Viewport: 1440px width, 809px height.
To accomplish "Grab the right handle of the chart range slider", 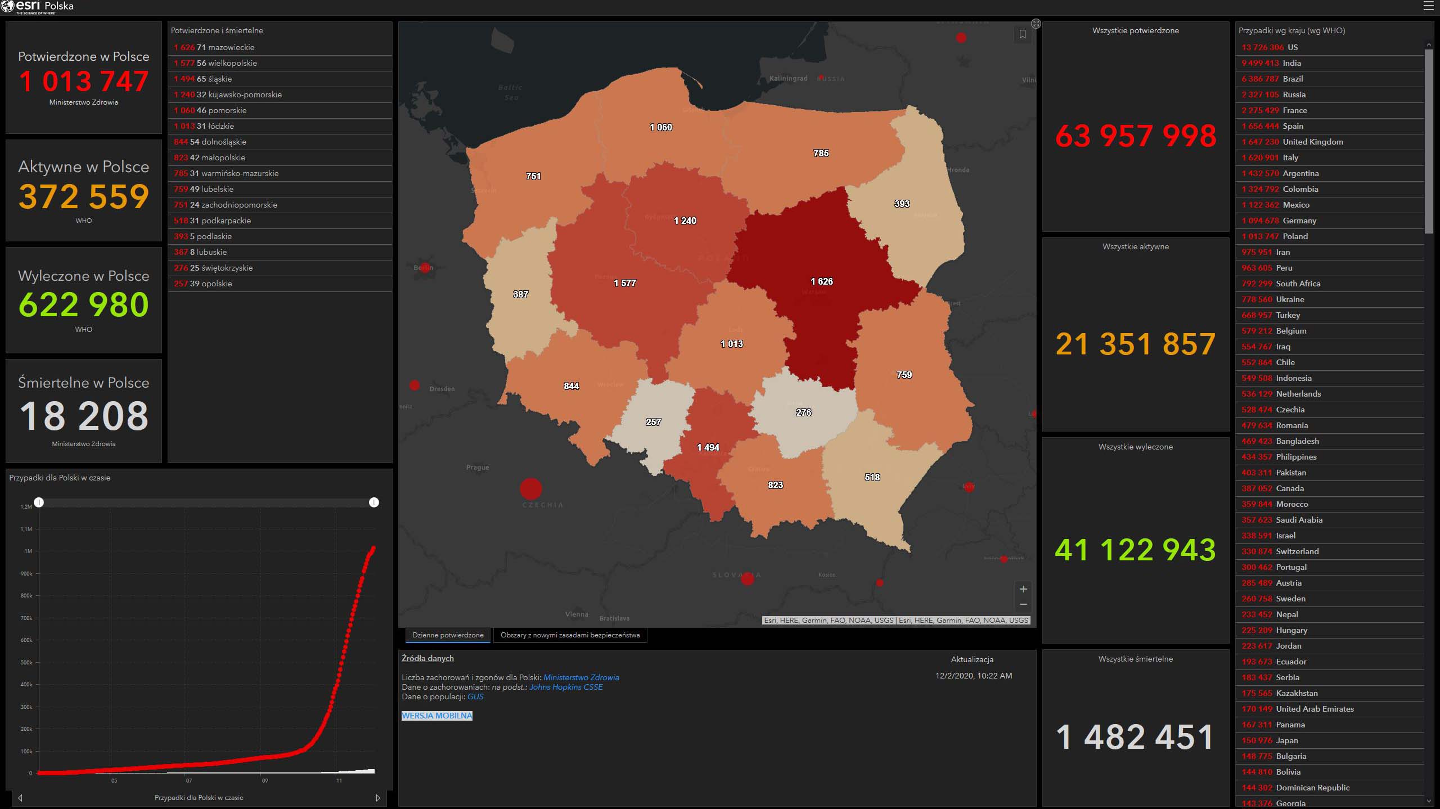I will coord(374,502).
